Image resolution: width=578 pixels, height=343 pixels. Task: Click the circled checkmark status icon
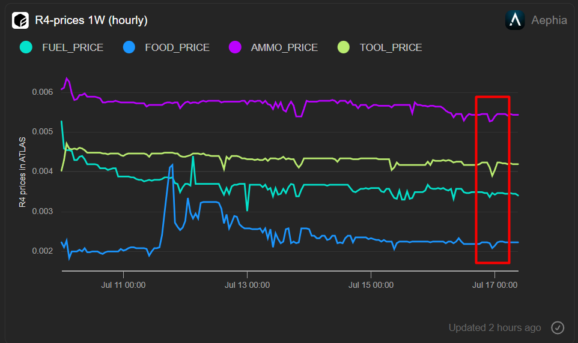click(558, 327)
